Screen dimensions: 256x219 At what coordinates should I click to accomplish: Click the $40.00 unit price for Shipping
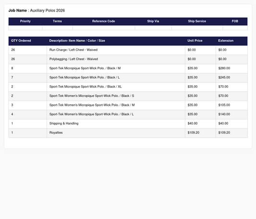click(x=193, y=124)
